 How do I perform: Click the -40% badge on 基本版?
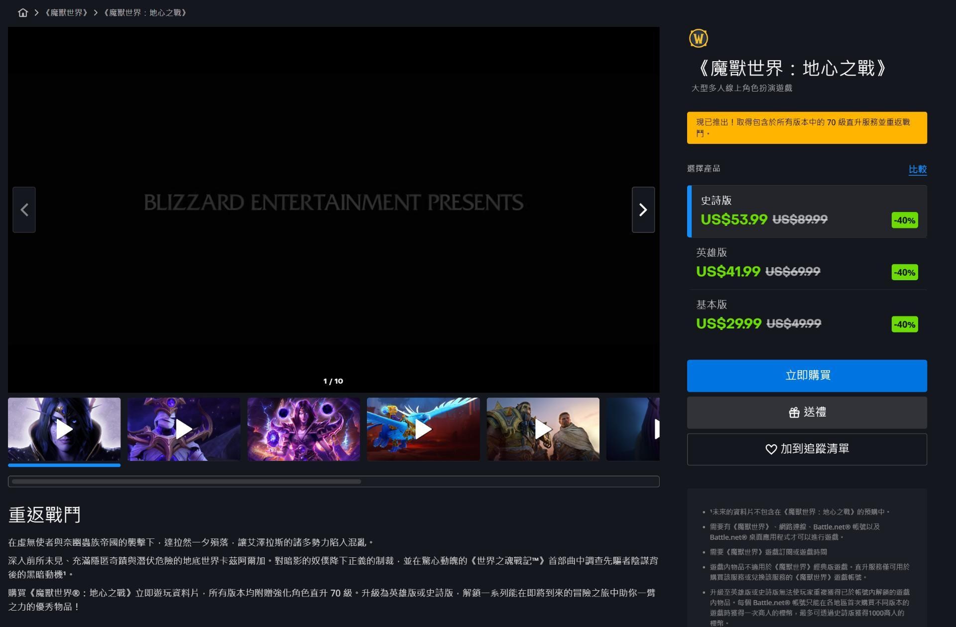coord(904,324)
